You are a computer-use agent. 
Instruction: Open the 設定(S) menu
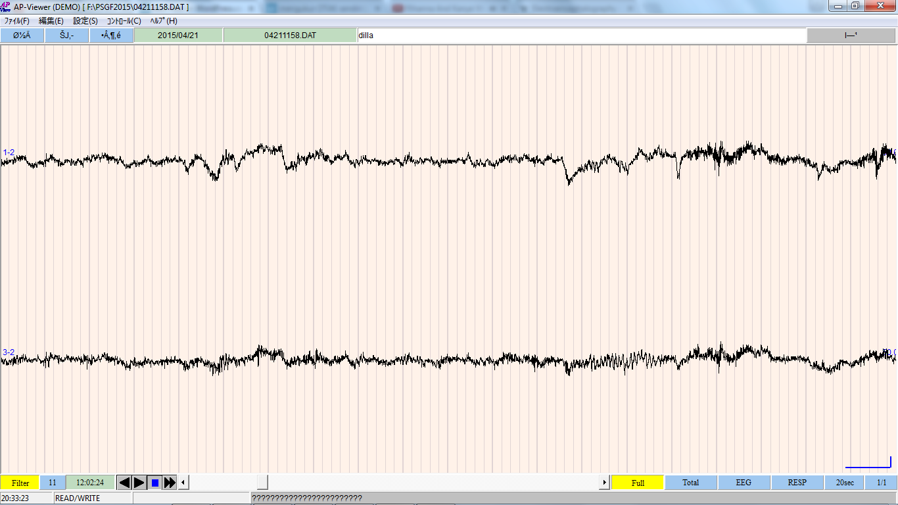point(85,21)
